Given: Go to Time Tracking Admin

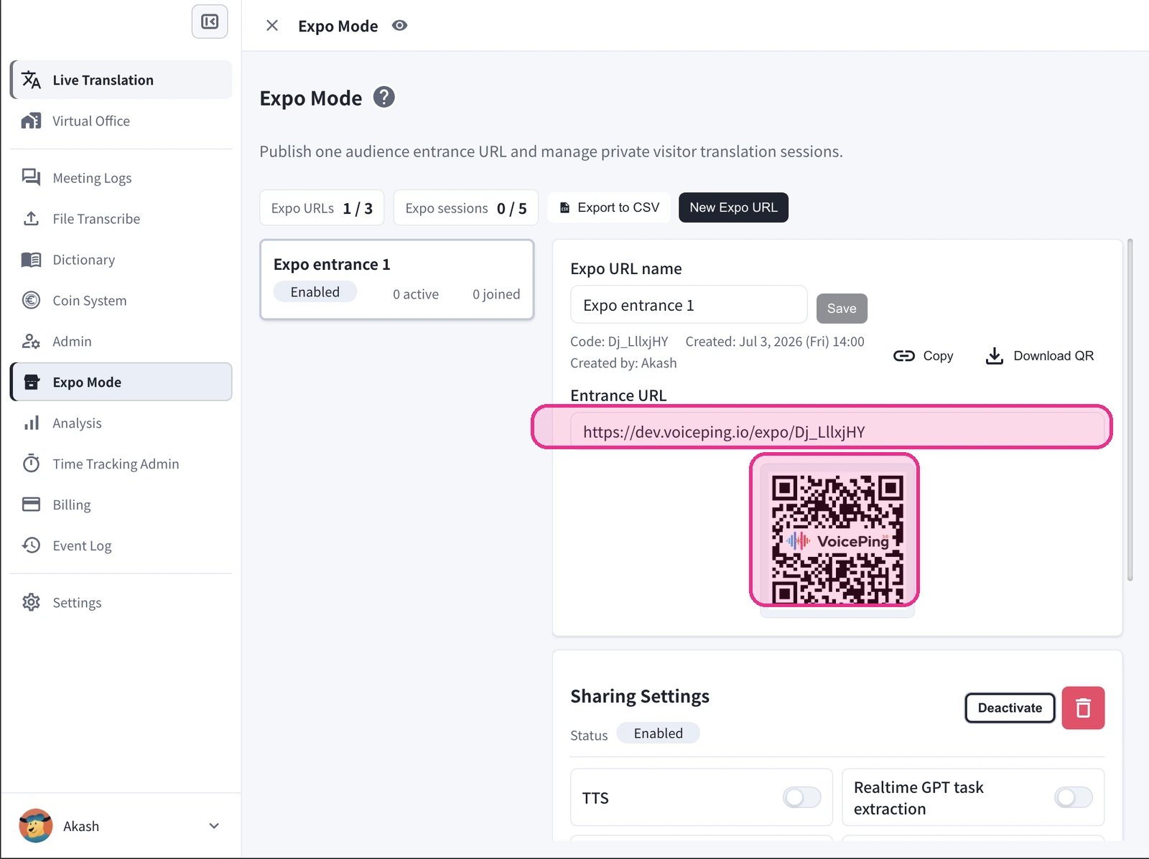Looking at the screenshot, I should 121,464.
